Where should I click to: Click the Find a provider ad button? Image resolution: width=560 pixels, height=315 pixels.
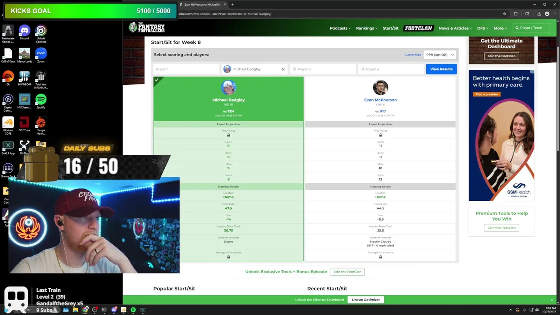[487, 94]
